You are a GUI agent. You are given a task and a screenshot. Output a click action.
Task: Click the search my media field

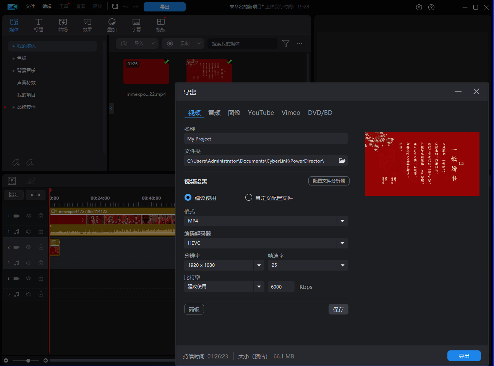[x=243, y=44]
